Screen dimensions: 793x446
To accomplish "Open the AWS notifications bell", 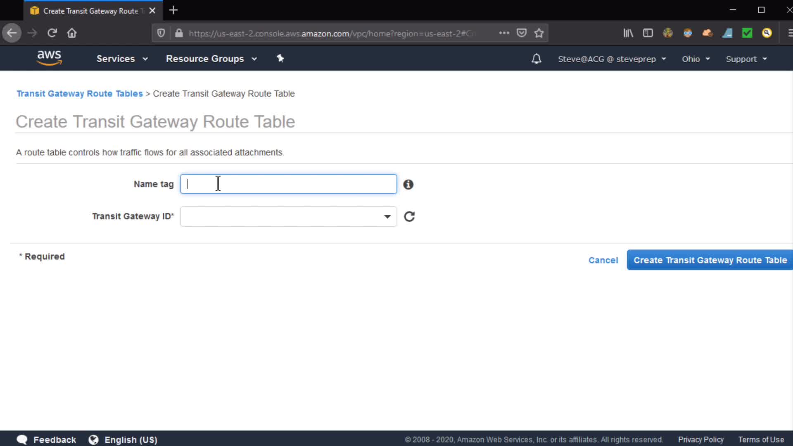I will [x=536, y=59].
